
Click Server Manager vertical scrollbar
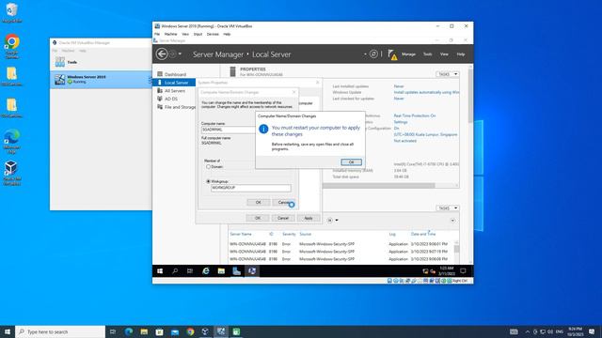(x=470, y=96)
